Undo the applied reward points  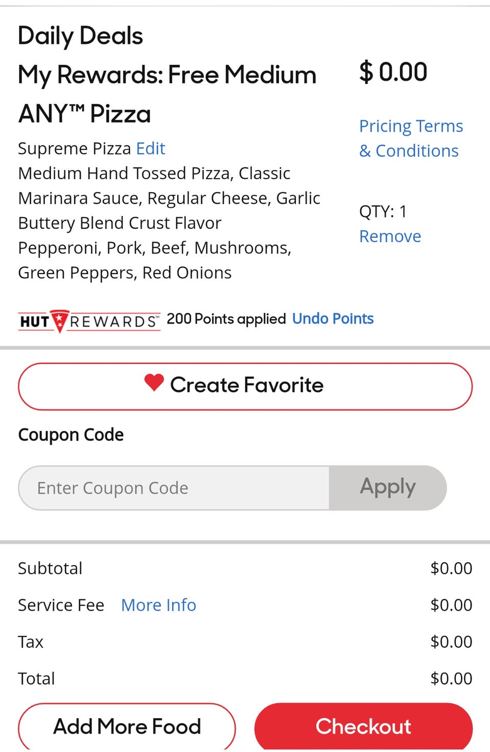(x=332, y=319)
